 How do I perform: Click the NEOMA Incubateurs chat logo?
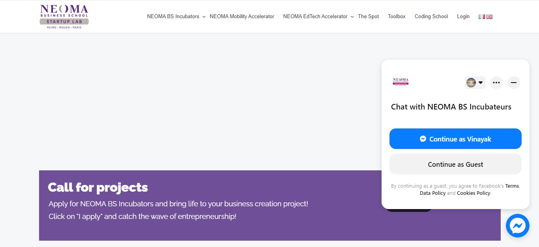tap(401, 82)
